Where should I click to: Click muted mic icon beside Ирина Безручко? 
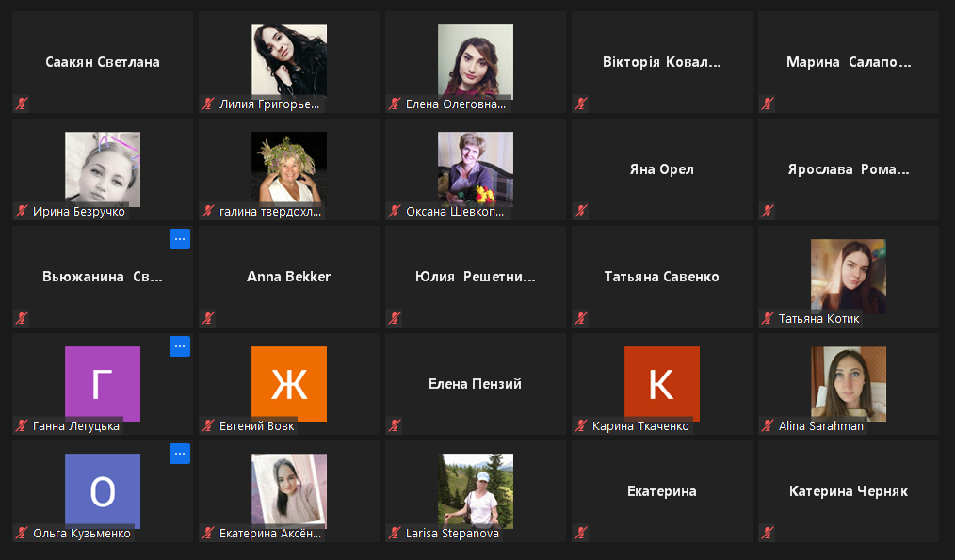tap(22, 211)
